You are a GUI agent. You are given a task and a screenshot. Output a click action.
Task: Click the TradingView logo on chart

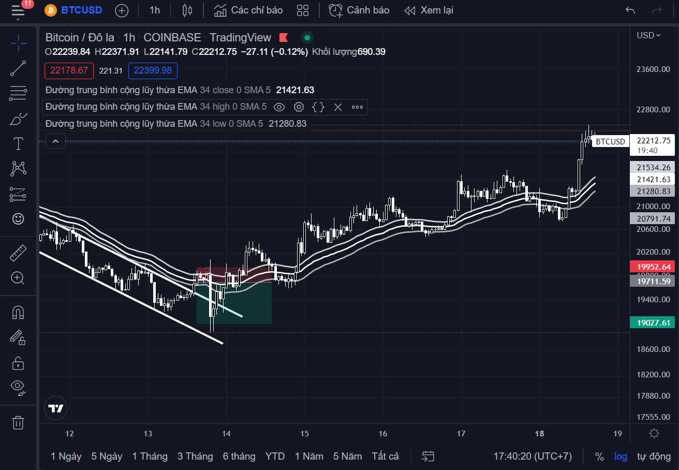(56, 408)
